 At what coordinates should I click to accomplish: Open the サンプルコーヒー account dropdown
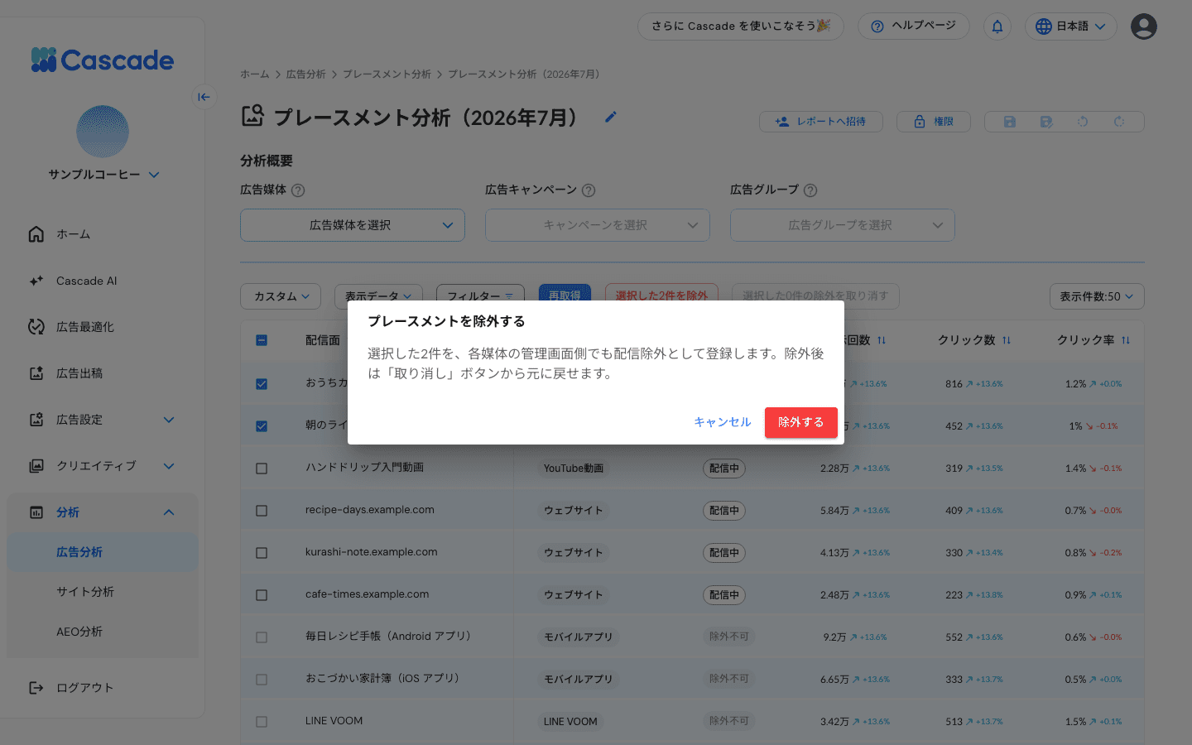coord(103,175)
